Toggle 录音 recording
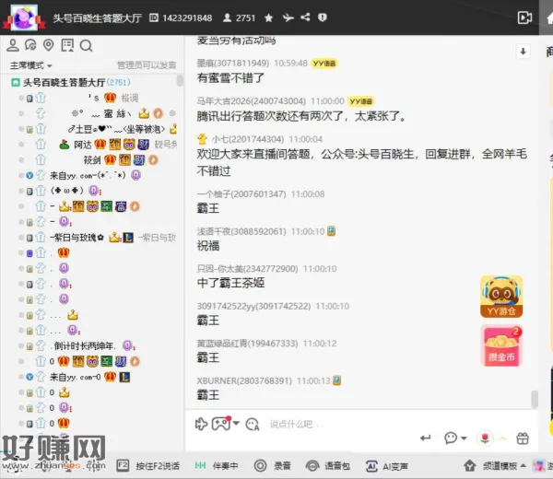553x479 pixels. tap(273, 466)
